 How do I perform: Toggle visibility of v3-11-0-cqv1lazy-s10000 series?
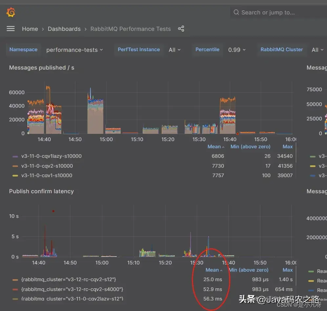click(52, 156)
